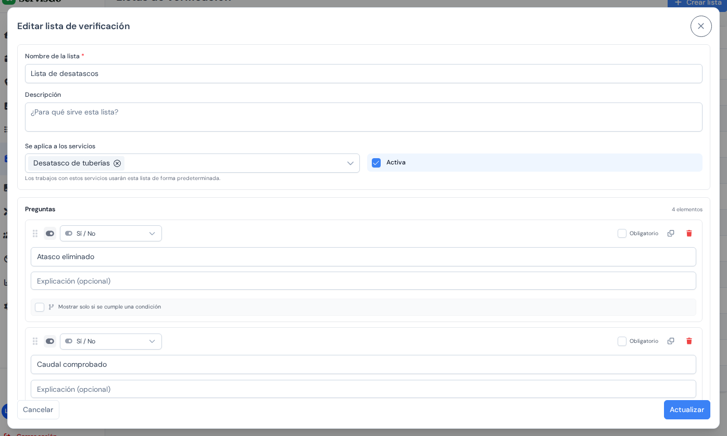Click Crear lista button in background page
727x436 pixels.
[697, 3]
